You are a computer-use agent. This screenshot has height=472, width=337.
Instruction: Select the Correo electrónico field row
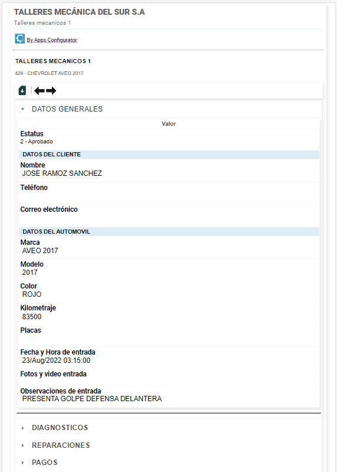(x=169, y=215)
